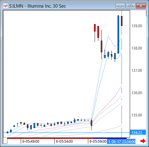
Task: Click the vertical scrollbar thumb at top right
Action: coord(146,13)
